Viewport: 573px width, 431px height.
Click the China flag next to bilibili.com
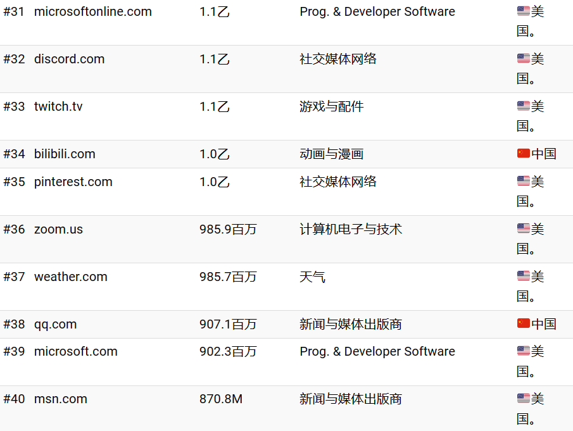click(523, 154)
